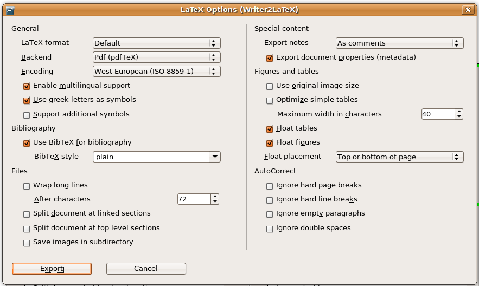Viewport: 479px width, 286px height.
Task: Open the Float placement dropdown
Action: (x=400, y=157)
